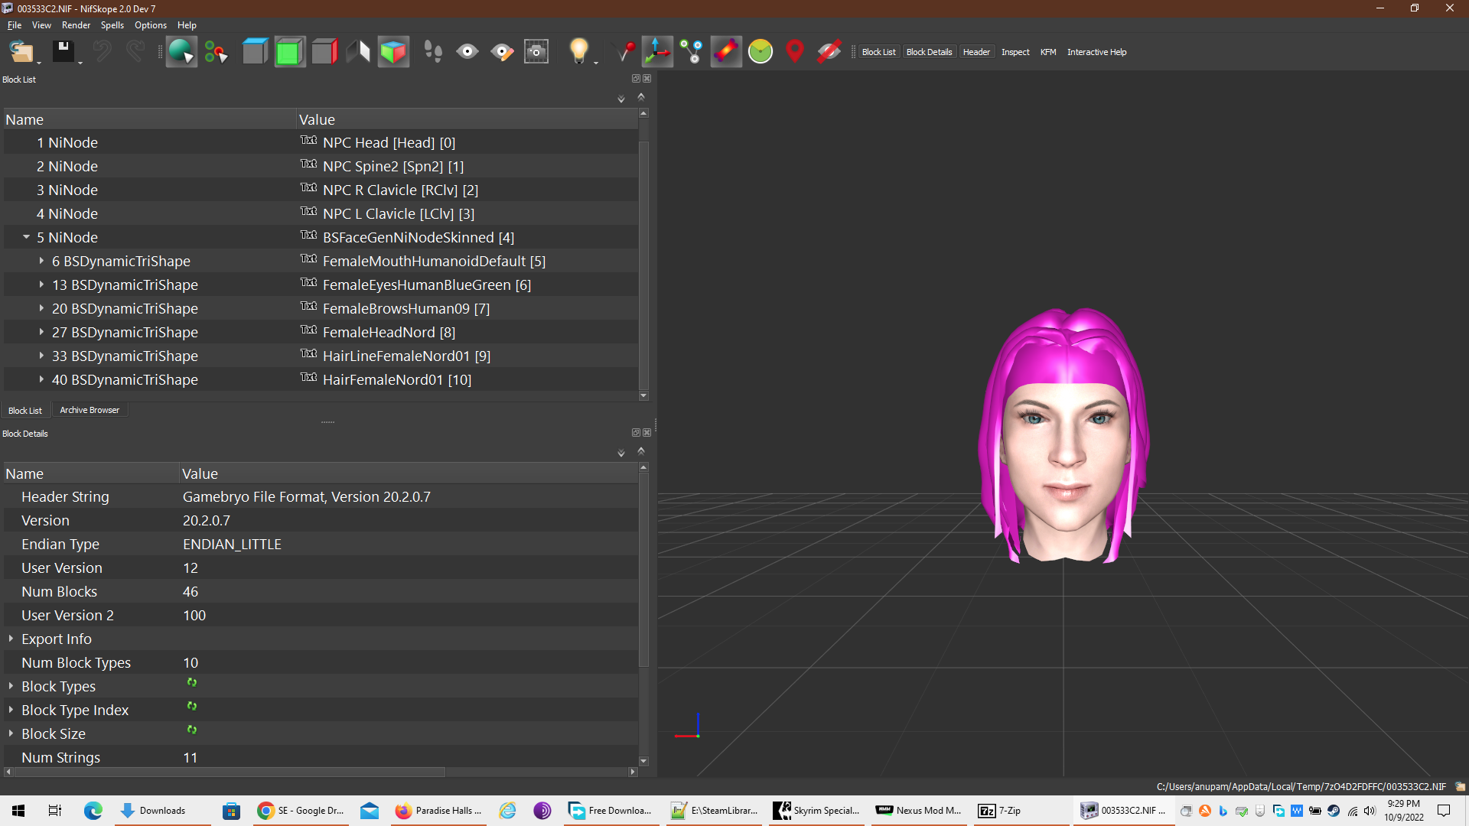Toggle the show hidden crossed eye icon
Image resolution: width=1469 pixels, height=826 pixels.
pyautogui.click(x=829, y=52)
